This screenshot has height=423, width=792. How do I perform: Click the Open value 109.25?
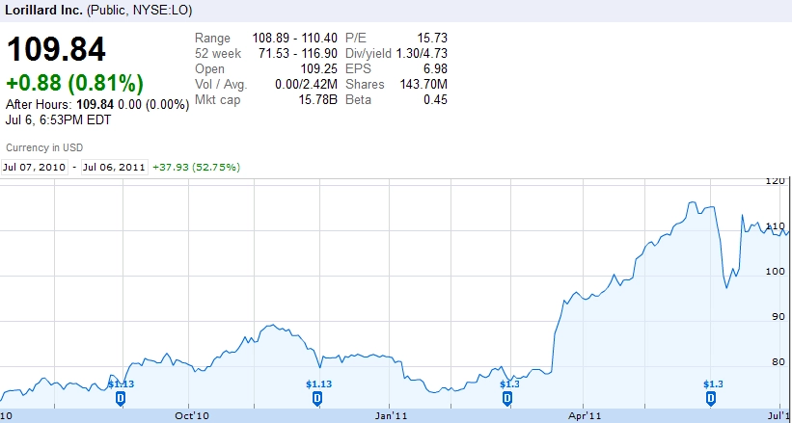pos(318,68)
